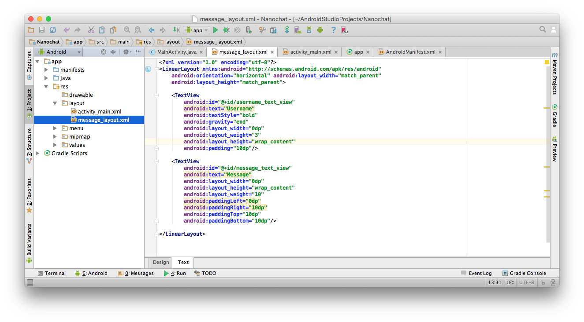Screen dimensions: 584x322
Task: Toggle the Structure side panel
Action: (x=29, y=146)
